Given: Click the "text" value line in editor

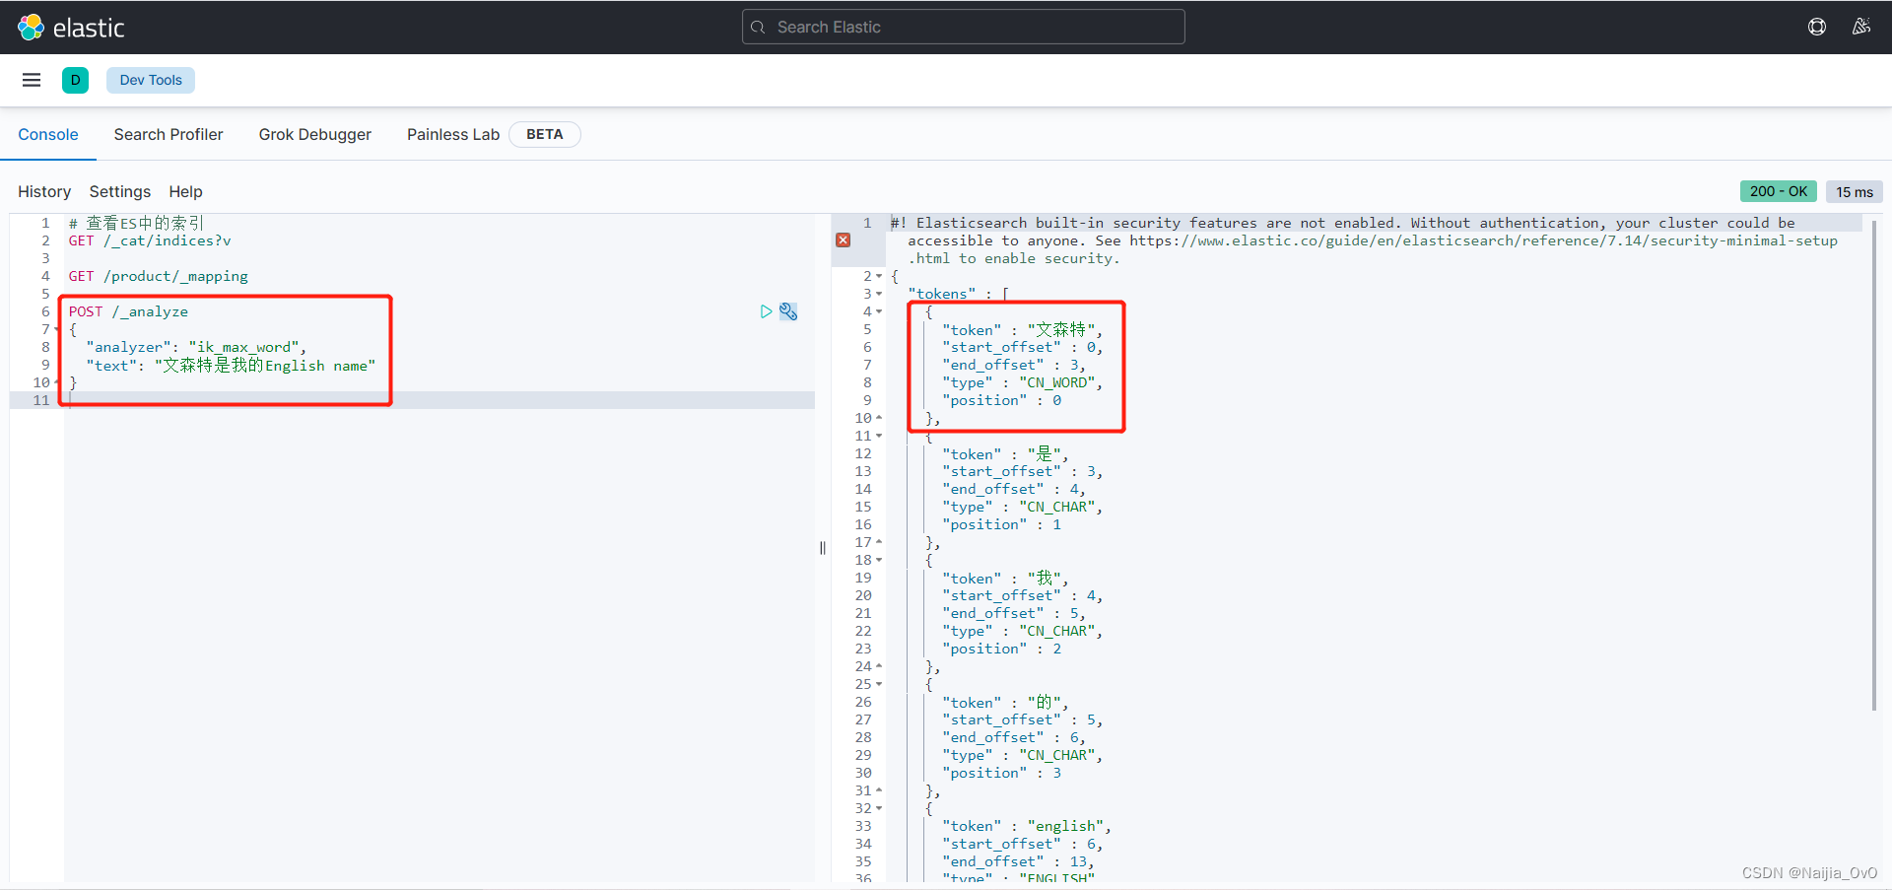Looking at the screenshot, I should click(x=231, y=365).
